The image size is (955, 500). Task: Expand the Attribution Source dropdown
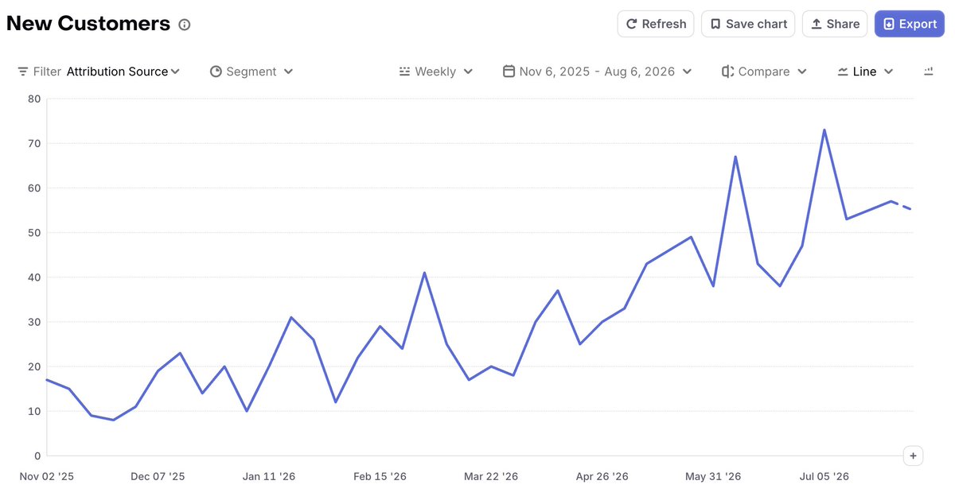point(123,72)
